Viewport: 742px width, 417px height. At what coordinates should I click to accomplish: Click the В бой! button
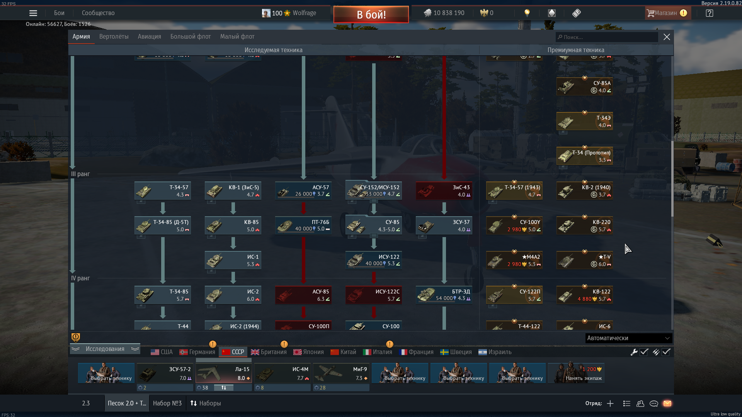371,15
